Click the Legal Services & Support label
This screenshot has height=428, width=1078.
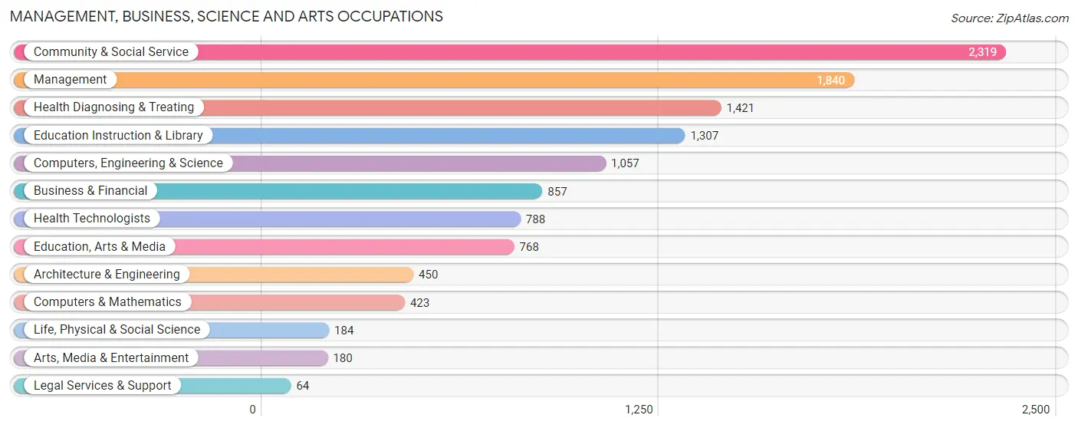pos(103,385)
